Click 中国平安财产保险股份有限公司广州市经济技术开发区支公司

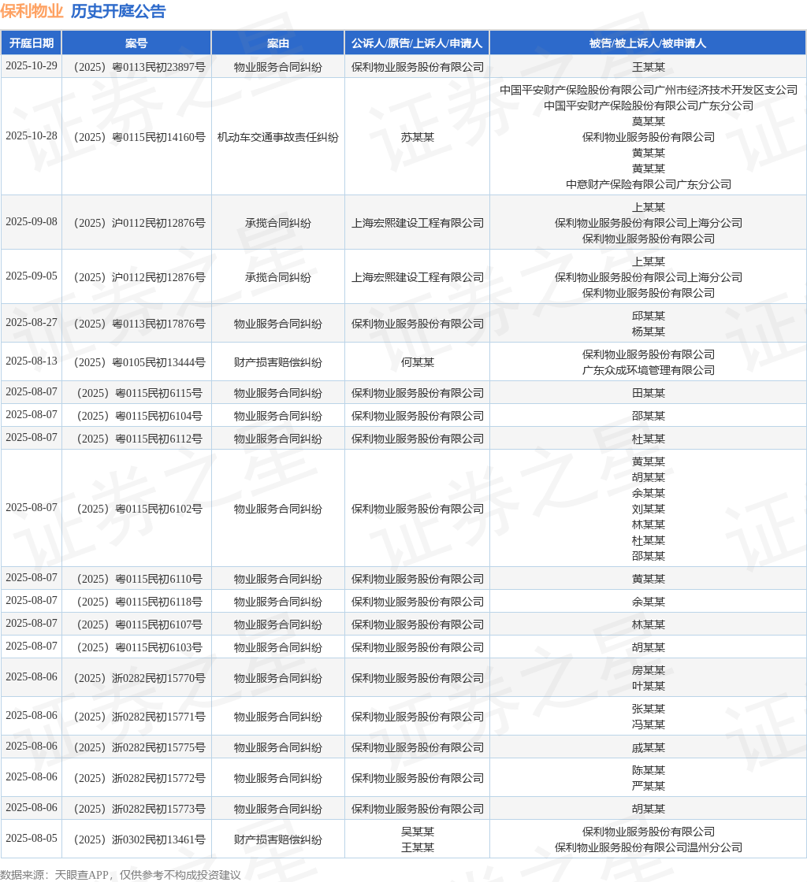click(x=649, y=90)
